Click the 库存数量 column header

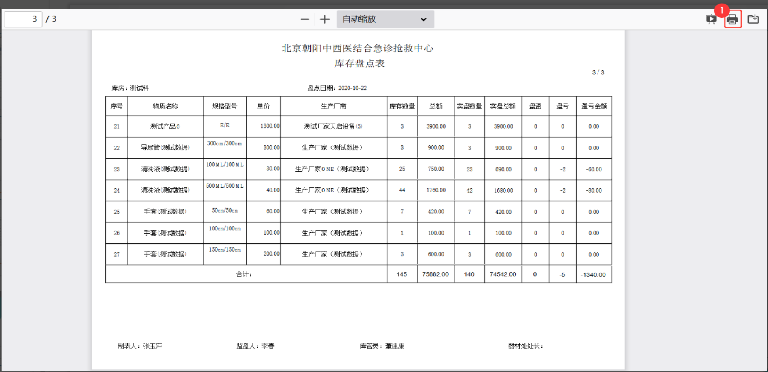(x=402, y=106)
